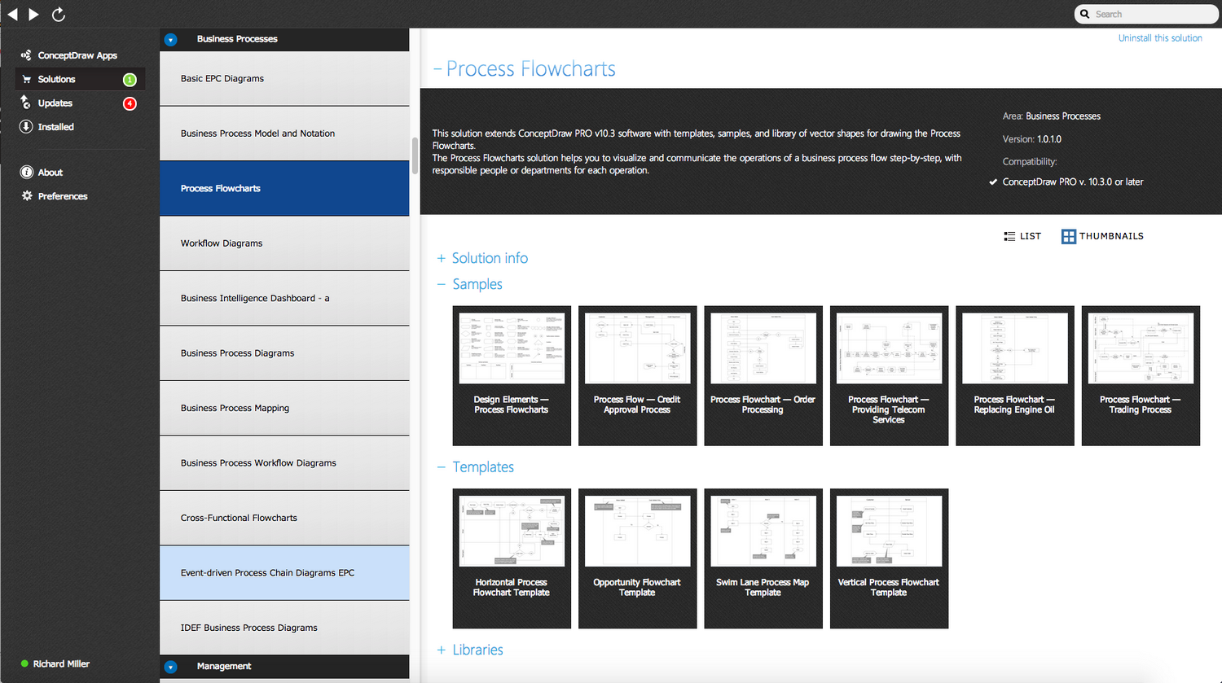Click Uninstall this solution link

pos(1160,38)
